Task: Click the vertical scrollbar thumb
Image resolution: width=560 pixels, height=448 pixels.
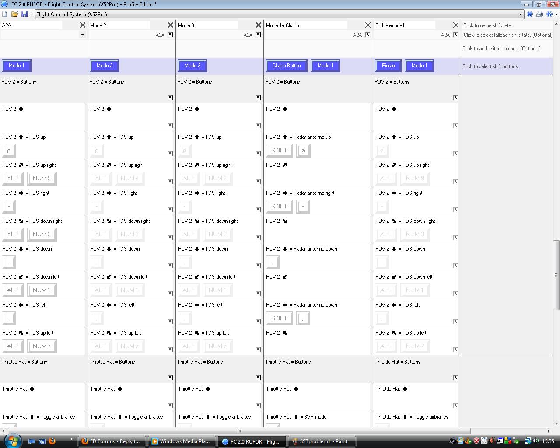Action: (556, 275)
